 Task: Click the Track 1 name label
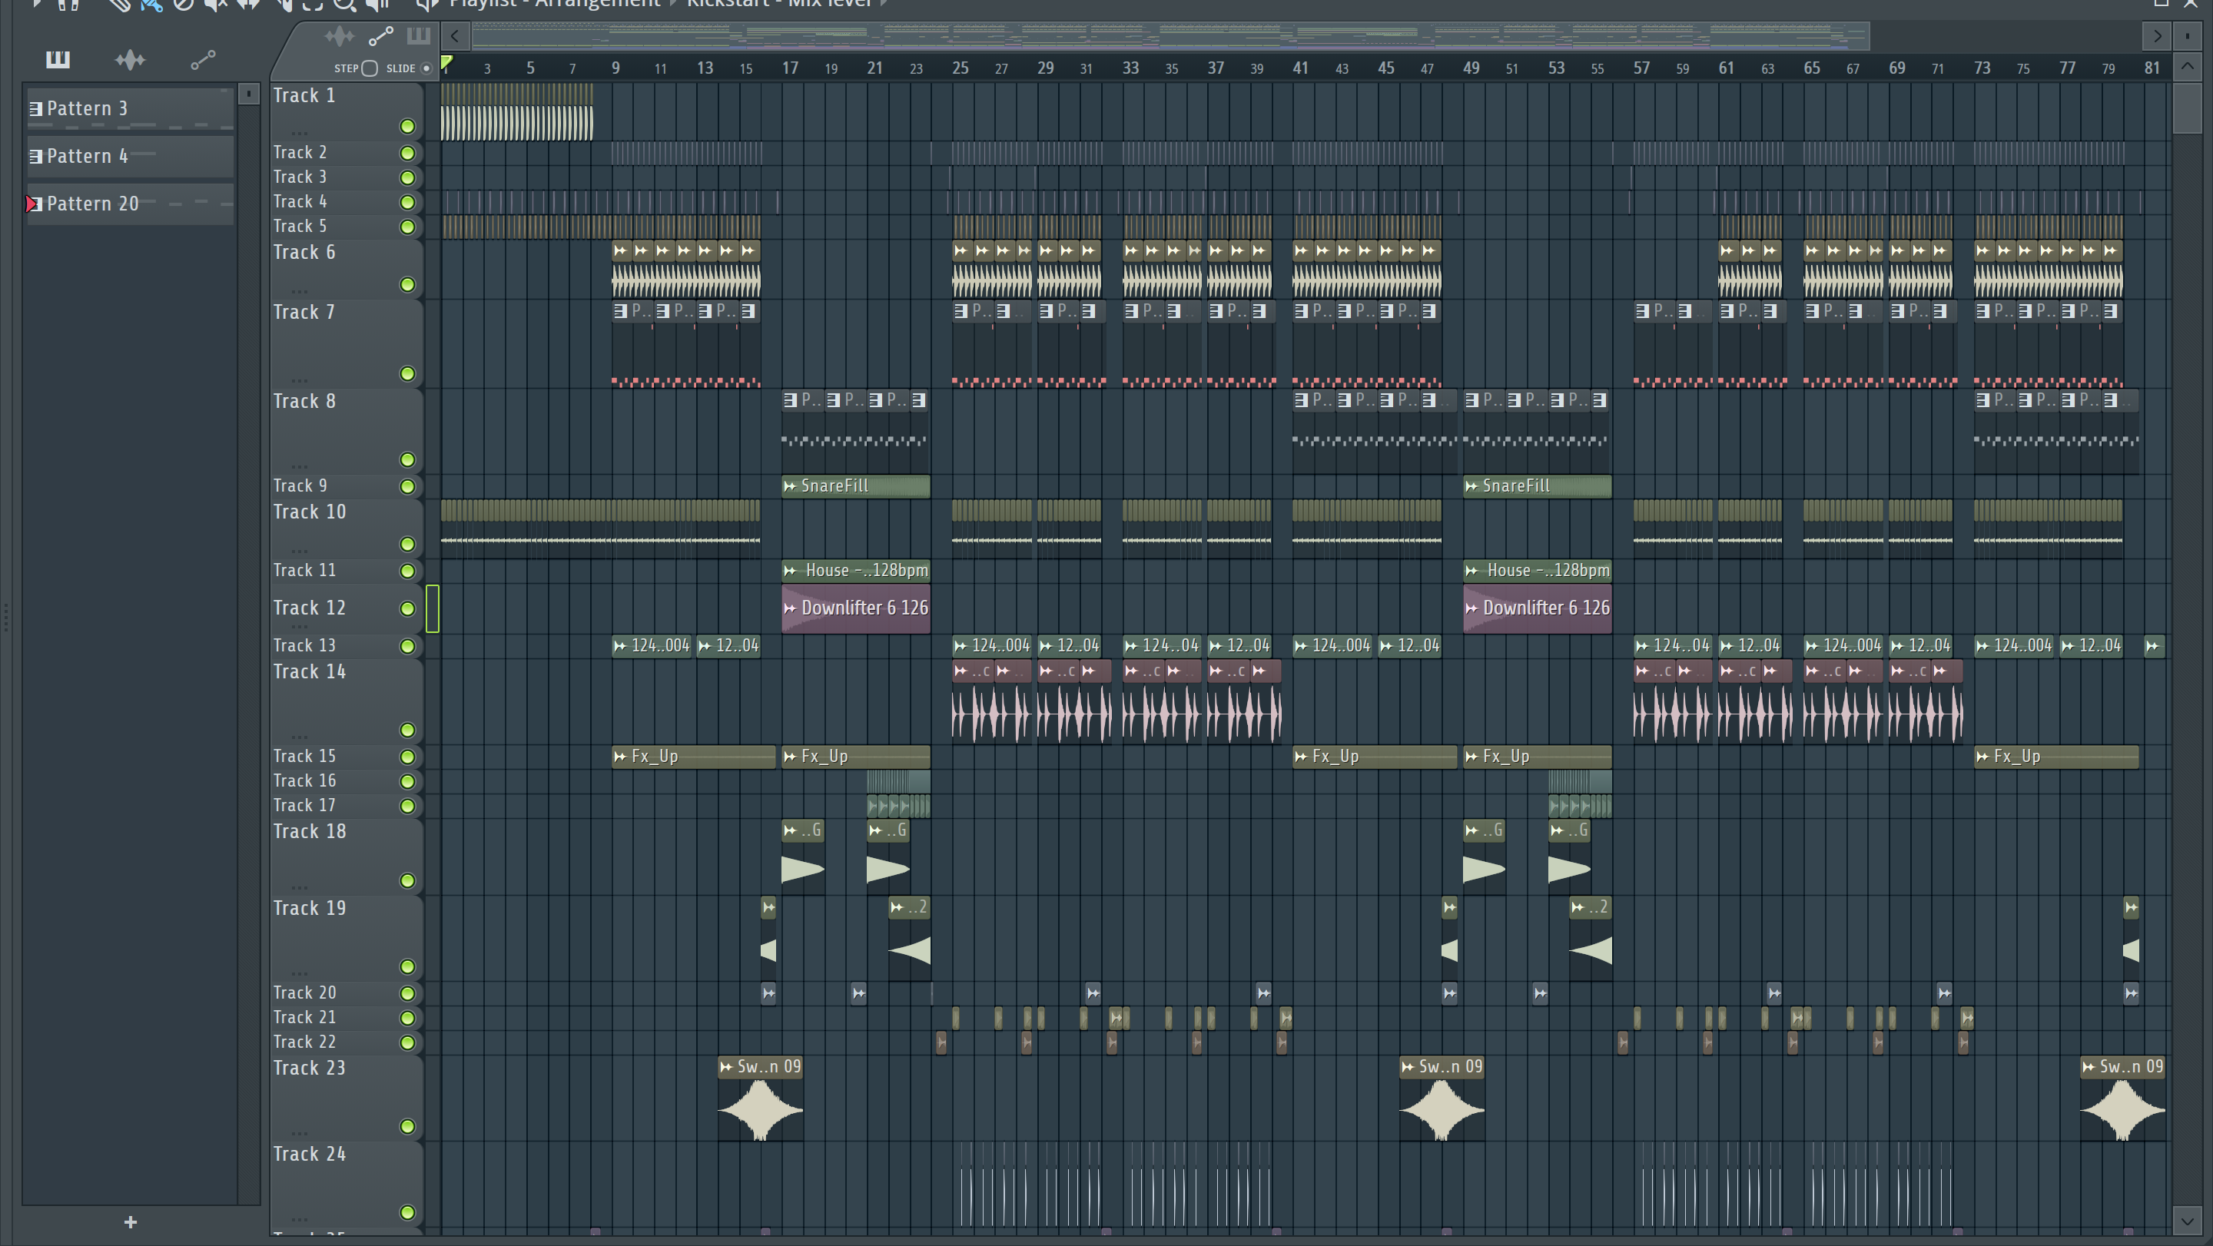click(x=304, y=95)
